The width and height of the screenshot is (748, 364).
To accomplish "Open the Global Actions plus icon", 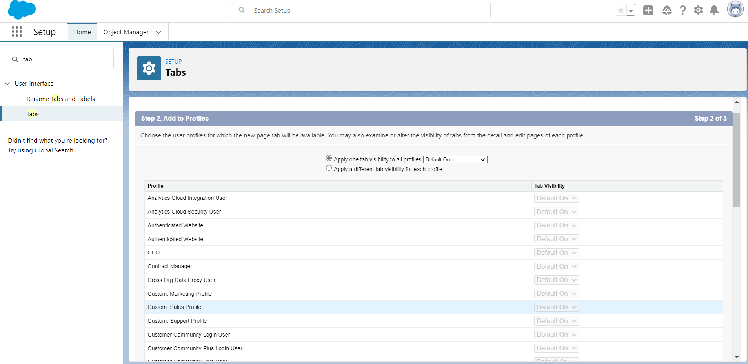I will [648, 11].
